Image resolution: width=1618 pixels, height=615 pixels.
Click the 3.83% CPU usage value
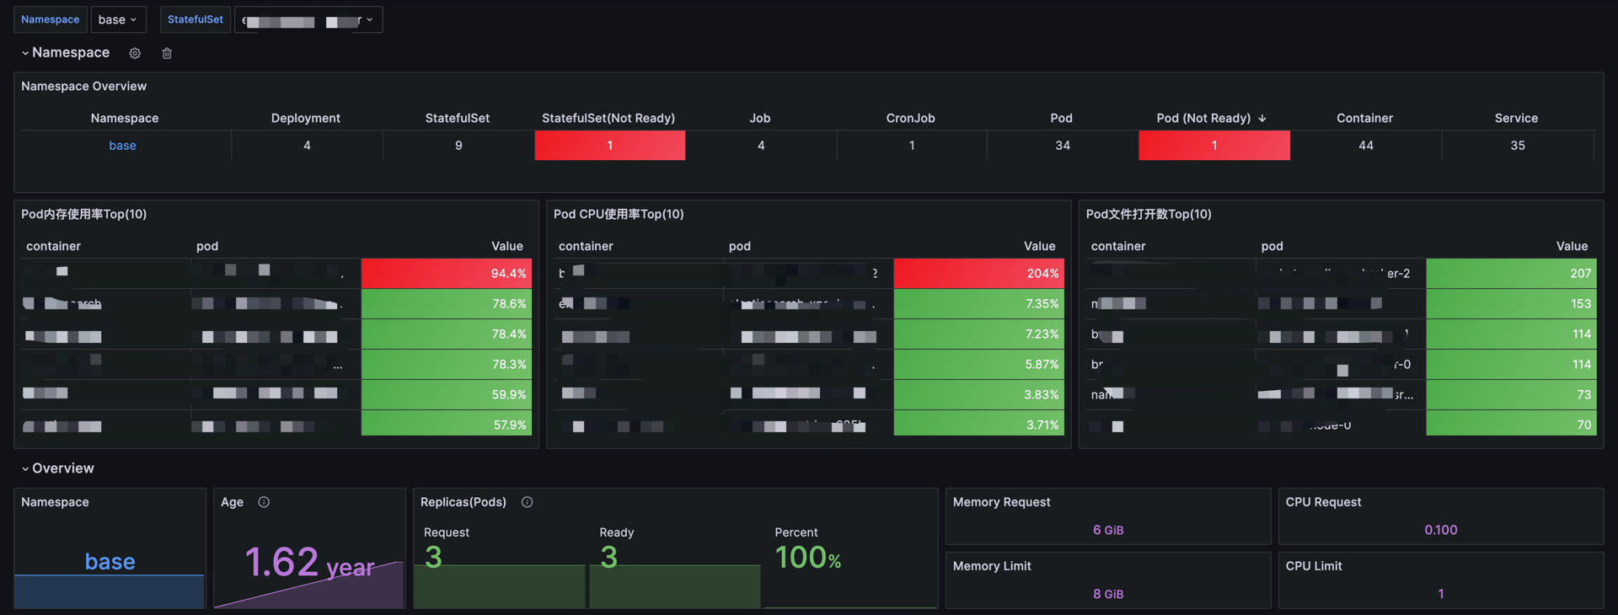point(1042,394)
